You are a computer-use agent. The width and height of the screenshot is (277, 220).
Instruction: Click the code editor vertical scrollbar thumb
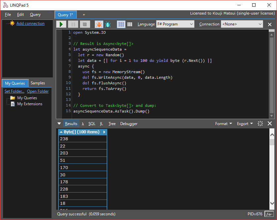[x=271, y=75]
